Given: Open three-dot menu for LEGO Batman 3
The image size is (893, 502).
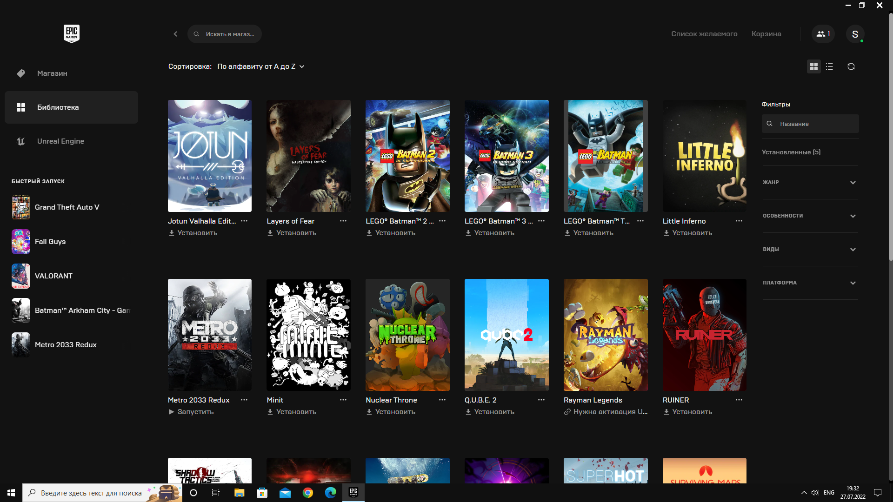Looking at the screenshot, I should click(541, 221).
